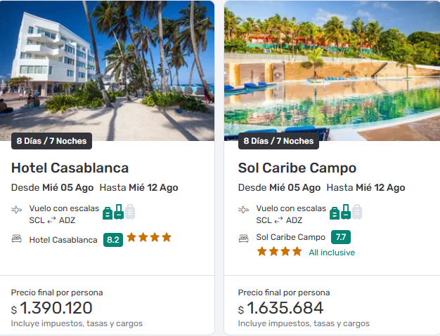The height and width of the screenshot is (336, 440).
Task: Click the bed icon beside Hotel Casablanca
Action: 17,239
